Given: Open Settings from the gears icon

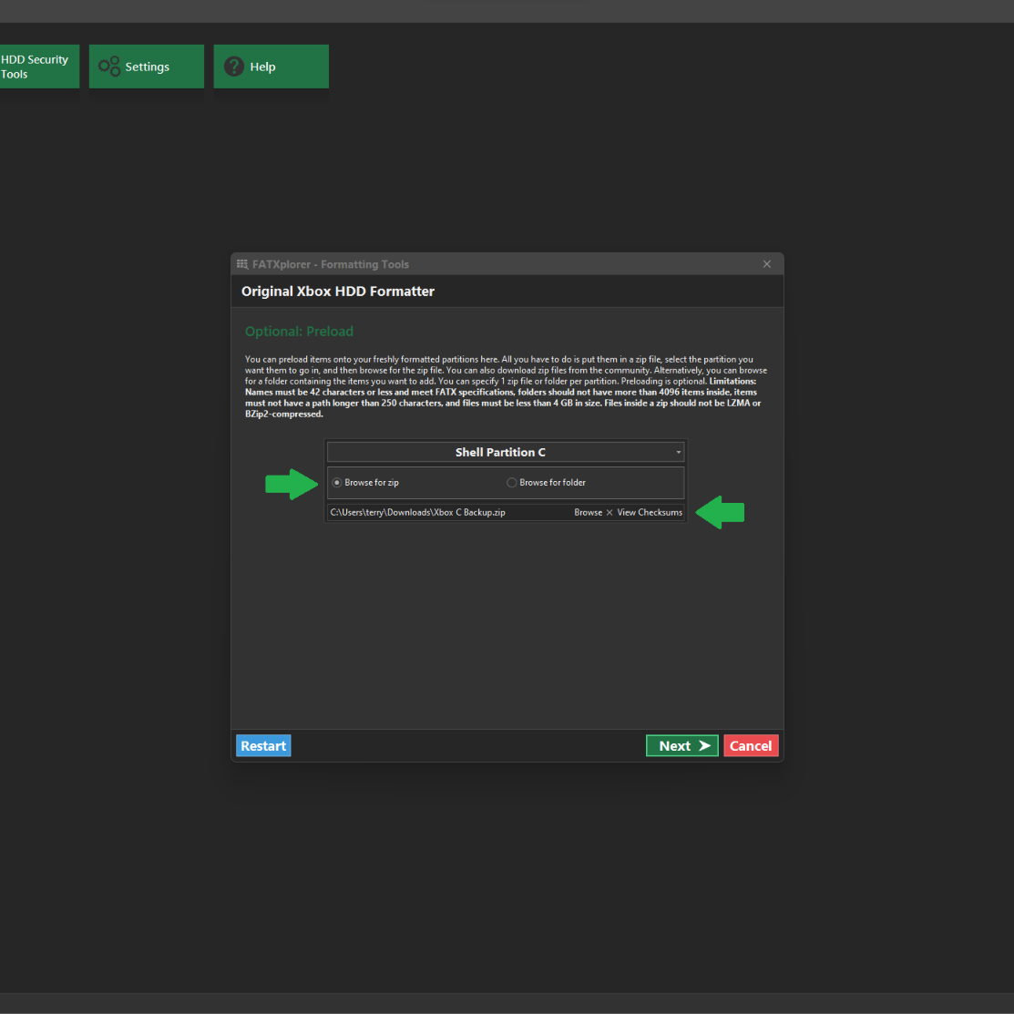Looking at the screenshot, I should pos(146,67).
